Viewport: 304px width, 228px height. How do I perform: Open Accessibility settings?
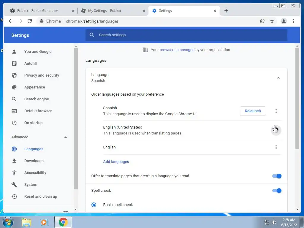tap(35, 172)
